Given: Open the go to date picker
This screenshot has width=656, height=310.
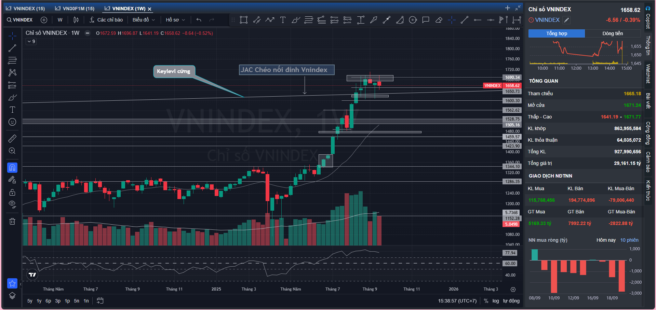Looking at the screenshot, I should click(100, 301).
